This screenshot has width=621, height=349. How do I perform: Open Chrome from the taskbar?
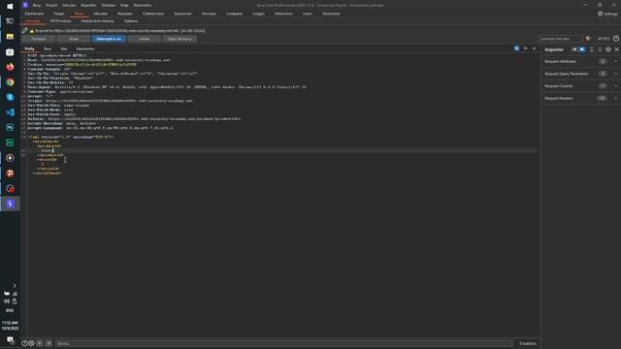tap(10, 81)
